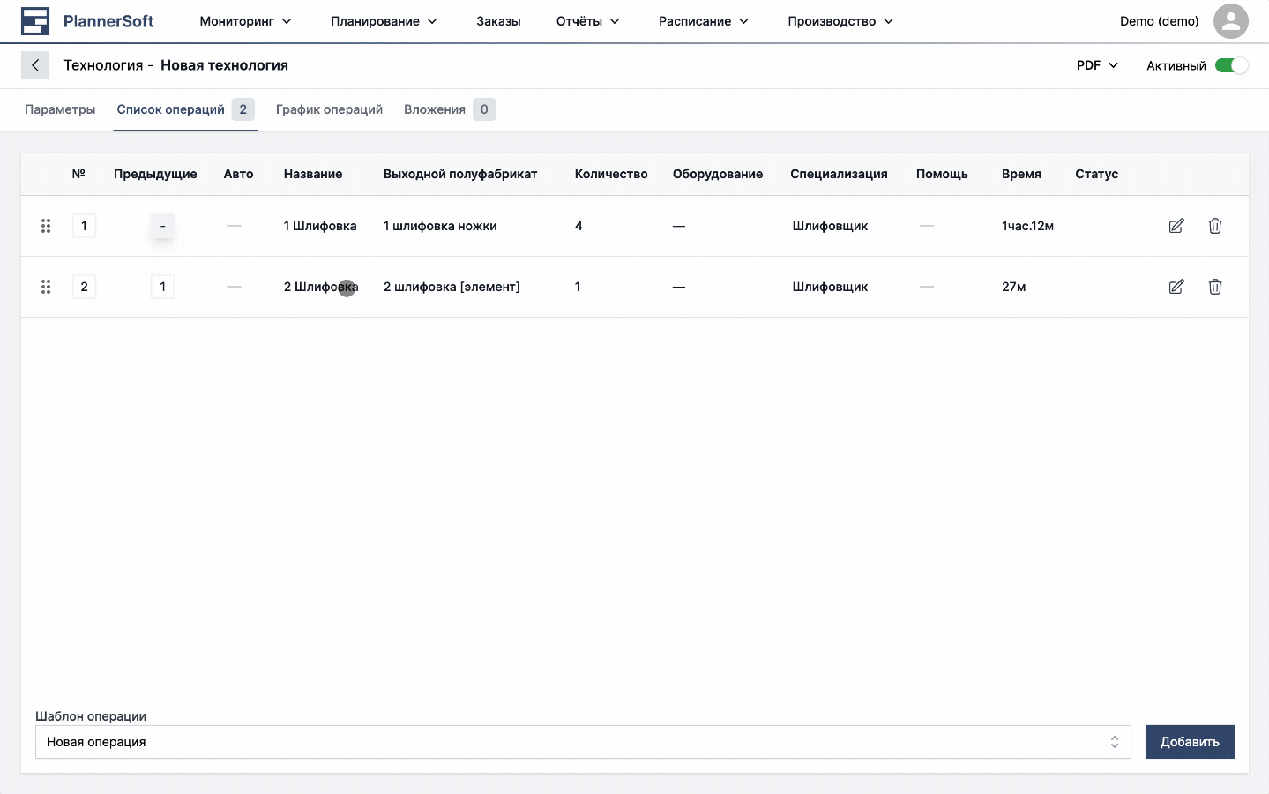The height and width of the screenshot is (794, 1269).
Task: Expand the Мониторинг menu
Action: [x=245, y=21]
